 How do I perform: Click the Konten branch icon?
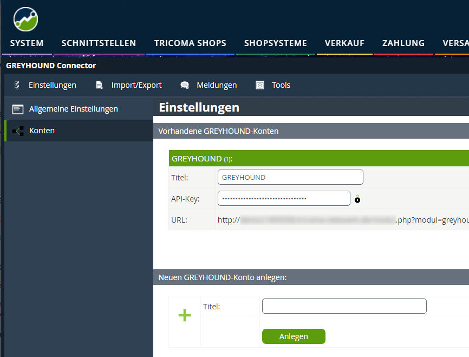coord(18,131)
